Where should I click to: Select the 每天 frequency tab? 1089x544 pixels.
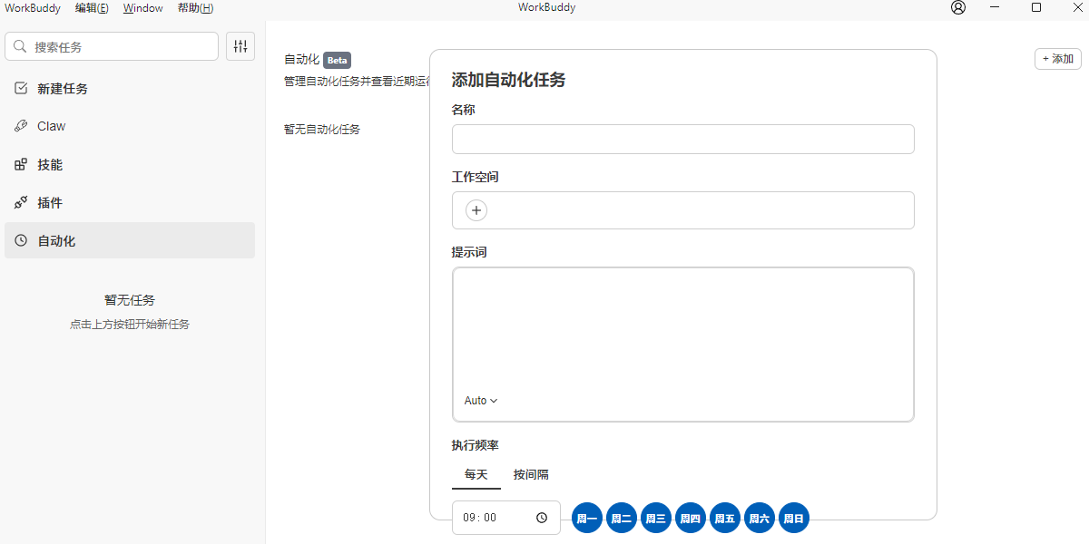pos(476,474)
